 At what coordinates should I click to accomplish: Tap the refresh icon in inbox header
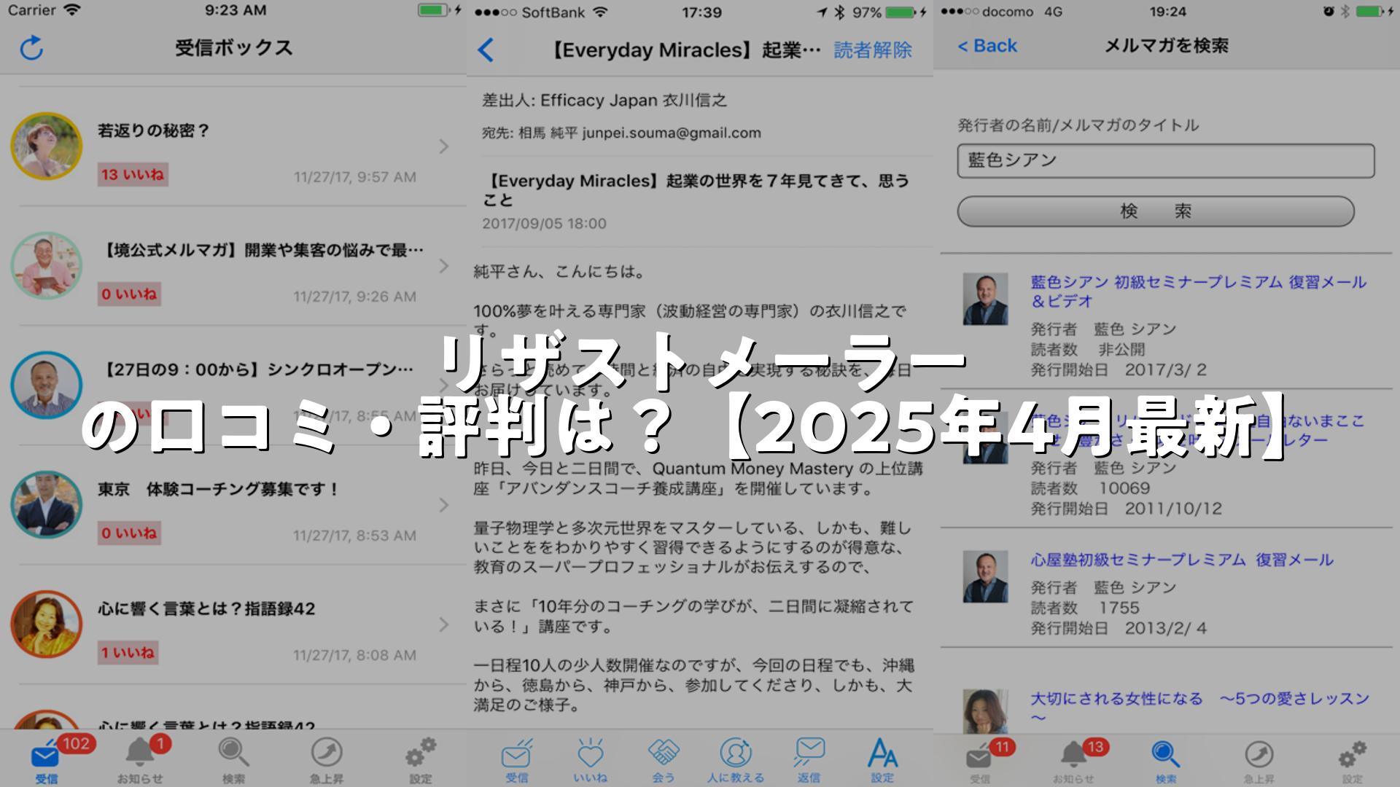tap(31, 48)
